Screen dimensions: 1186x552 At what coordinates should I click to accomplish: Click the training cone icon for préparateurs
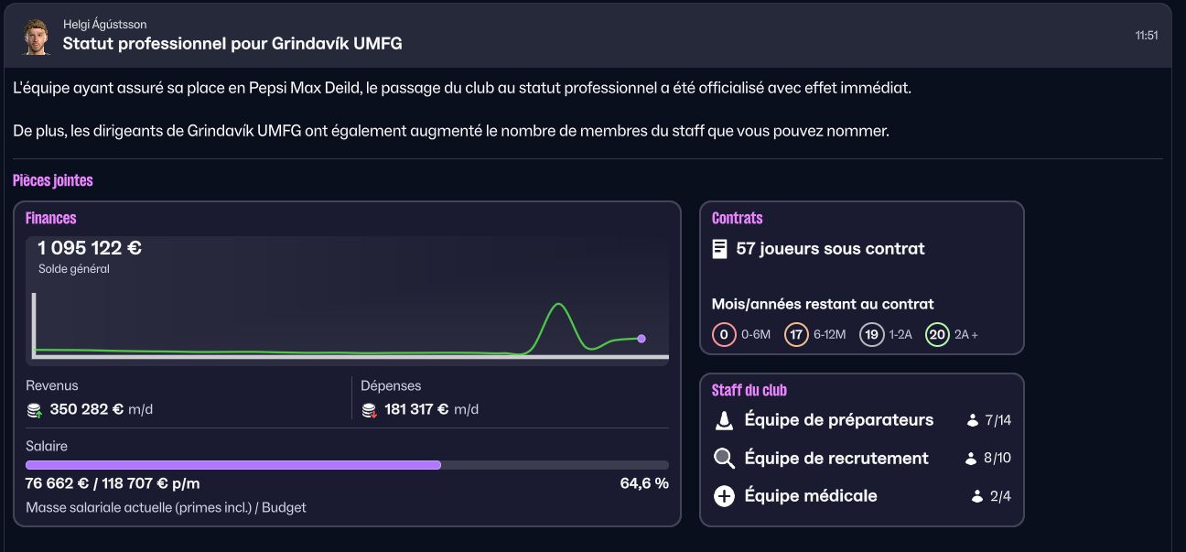(x=724, y=420)
